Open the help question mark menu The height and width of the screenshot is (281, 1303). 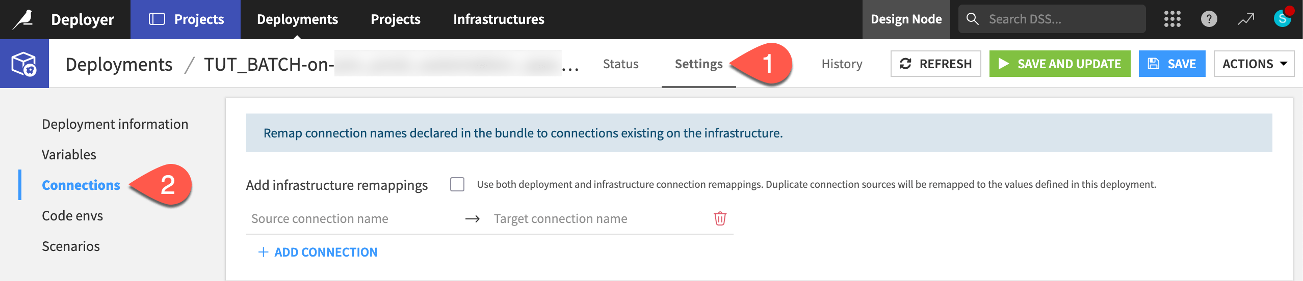(1209, 19)
